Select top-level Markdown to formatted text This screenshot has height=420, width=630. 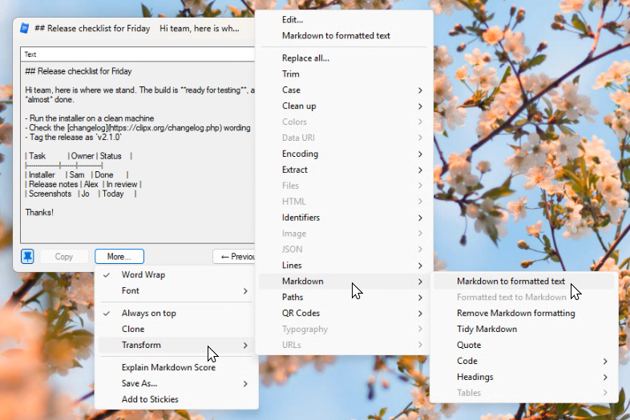click(344, 36)
